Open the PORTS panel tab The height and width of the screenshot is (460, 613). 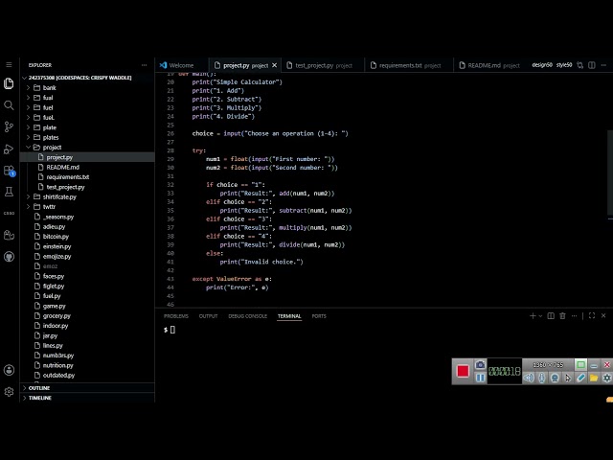point(319,316)
